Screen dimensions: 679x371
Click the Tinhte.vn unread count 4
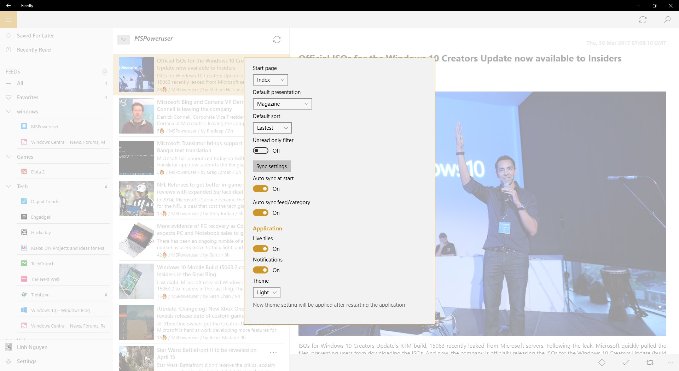tap(106, 295)
